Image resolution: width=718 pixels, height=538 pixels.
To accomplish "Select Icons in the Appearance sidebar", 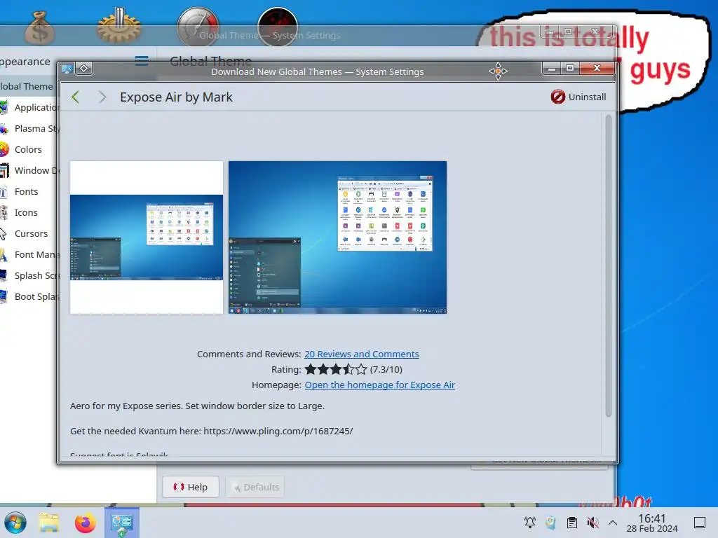I will [x=26, y=213].
